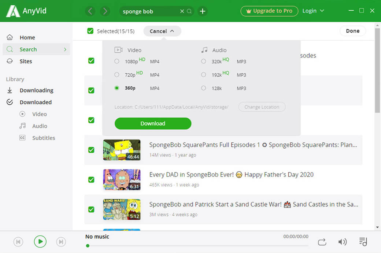Click the Done button
Screen dimensions: 381x253
[352, 31]
